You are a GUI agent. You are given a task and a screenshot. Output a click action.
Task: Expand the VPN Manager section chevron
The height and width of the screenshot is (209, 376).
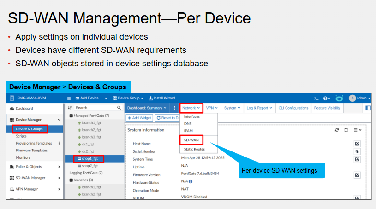[x=59, y=189]
